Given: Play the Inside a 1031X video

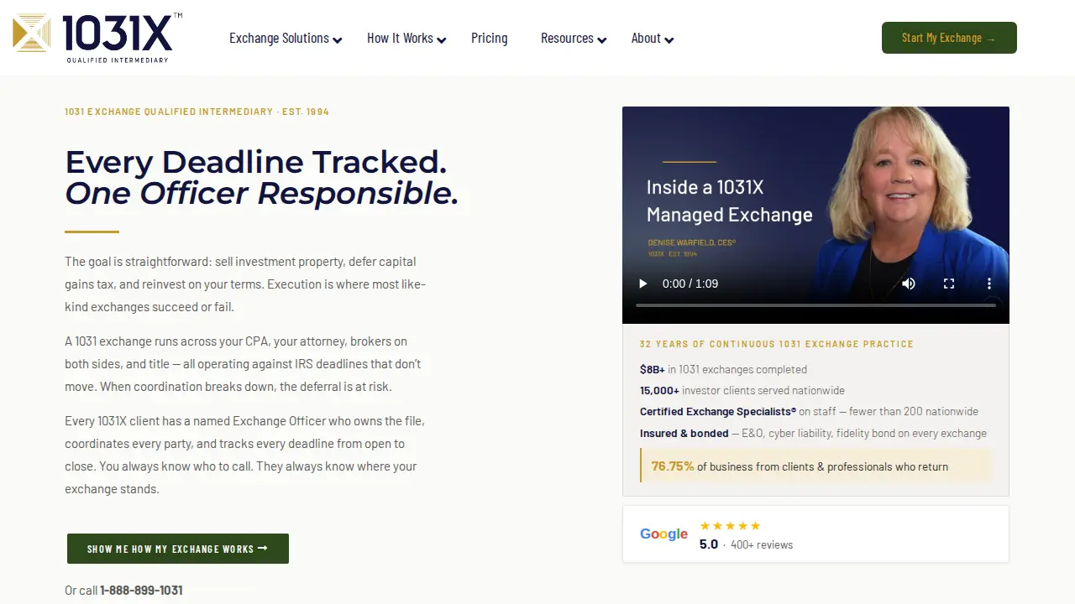Looking at the screenshot, I should tap(643, 284).
